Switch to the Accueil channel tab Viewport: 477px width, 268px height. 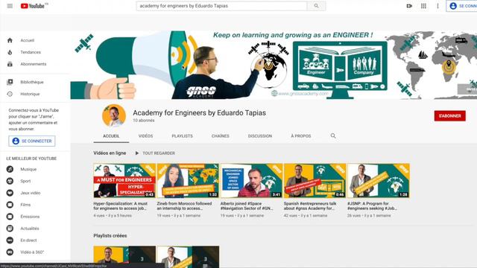coord(111,136)
